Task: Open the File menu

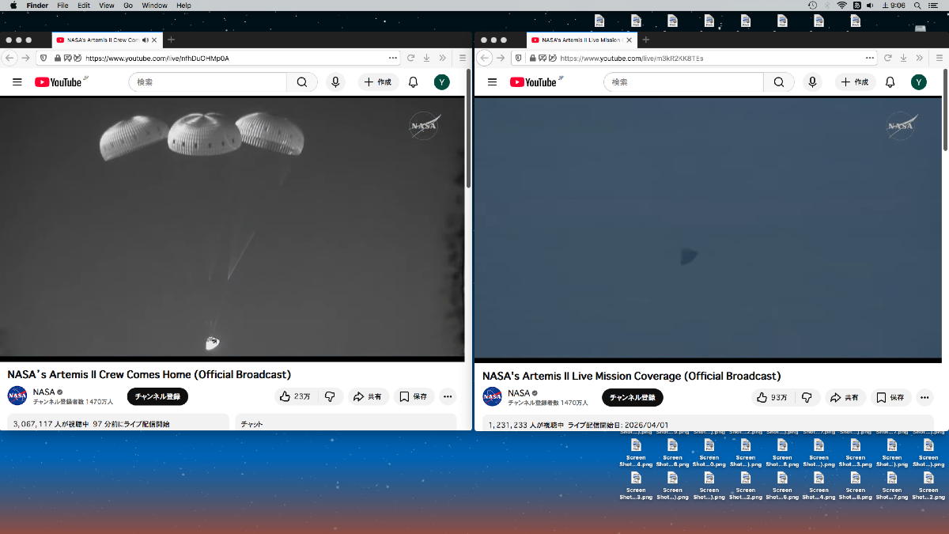Action: click(62, 6)
